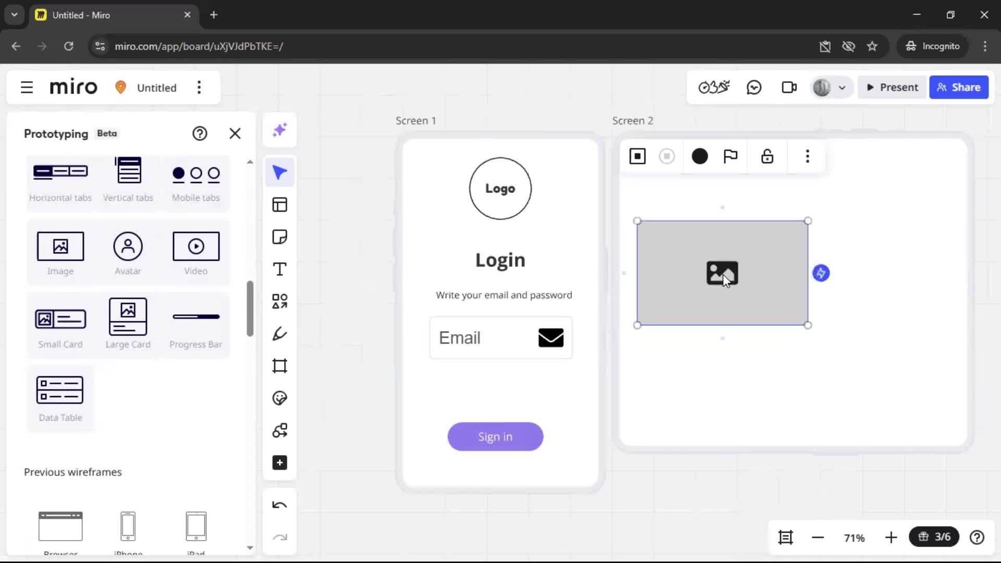Select the cursor select tool

[280, 173]
